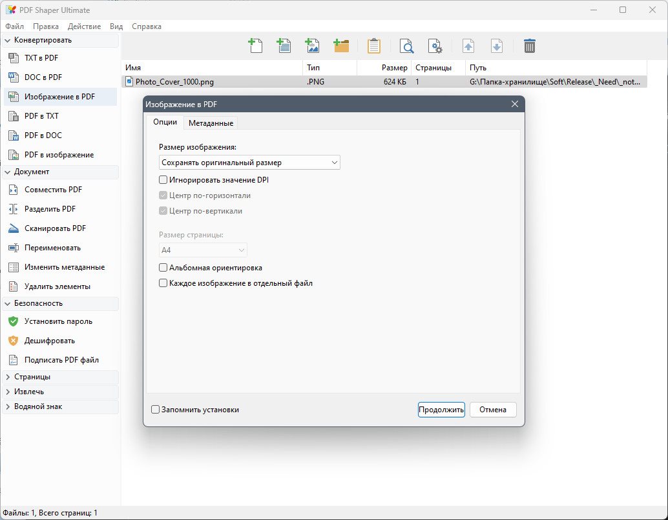Sort file list by Страницы column
This screenshot has width=668, height=520.
coord(438,68)
